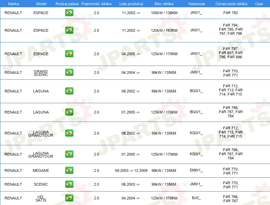Screen dimensions: 270x205
Task: Click ESPACE model in the 100kW row
Action: click(41, 13)
